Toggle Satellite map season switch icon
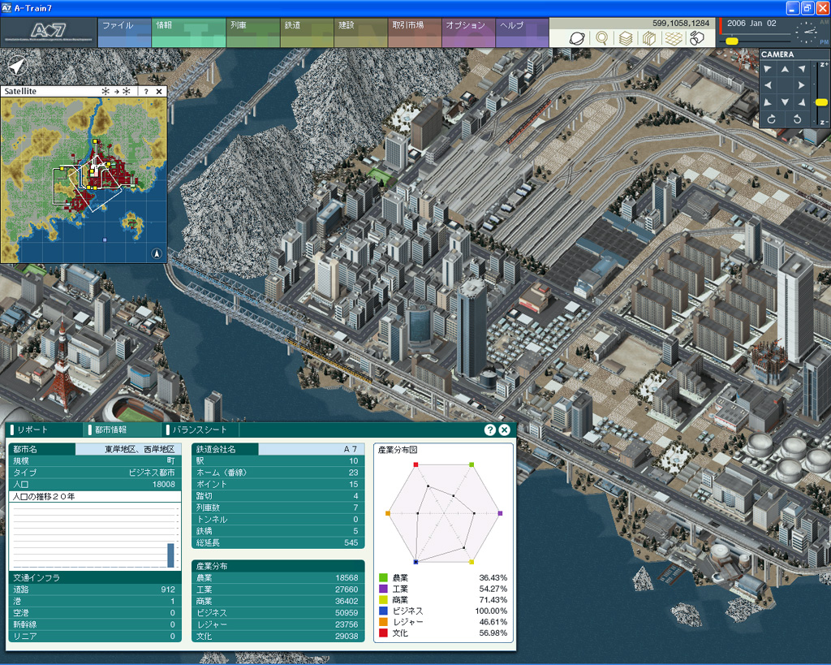The height and width of the screenshot is (665, 831). [x=114, y=92]
